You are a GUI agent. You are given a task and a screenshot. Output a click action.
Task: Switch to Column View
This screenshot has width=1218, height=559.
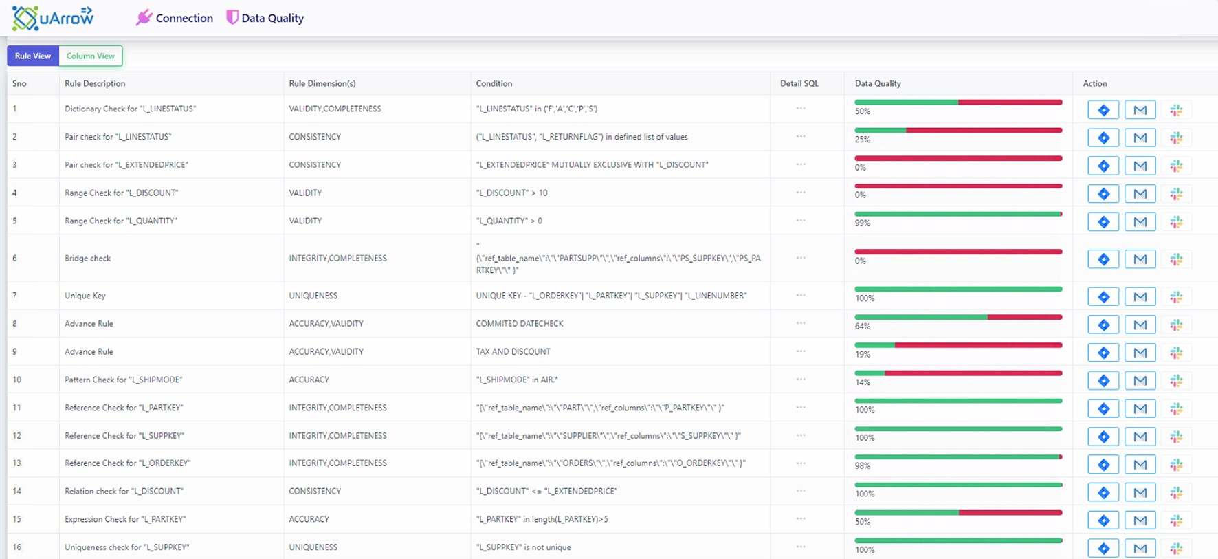[x=91, y=56]
